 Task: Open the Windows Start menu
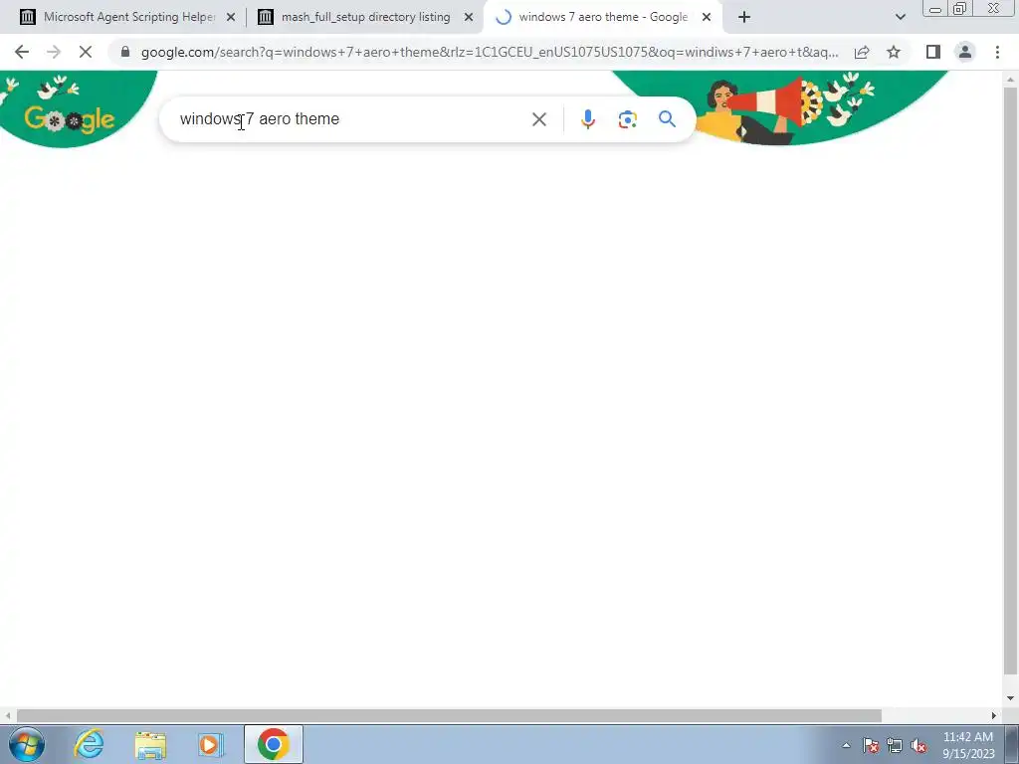click(26, 744)
